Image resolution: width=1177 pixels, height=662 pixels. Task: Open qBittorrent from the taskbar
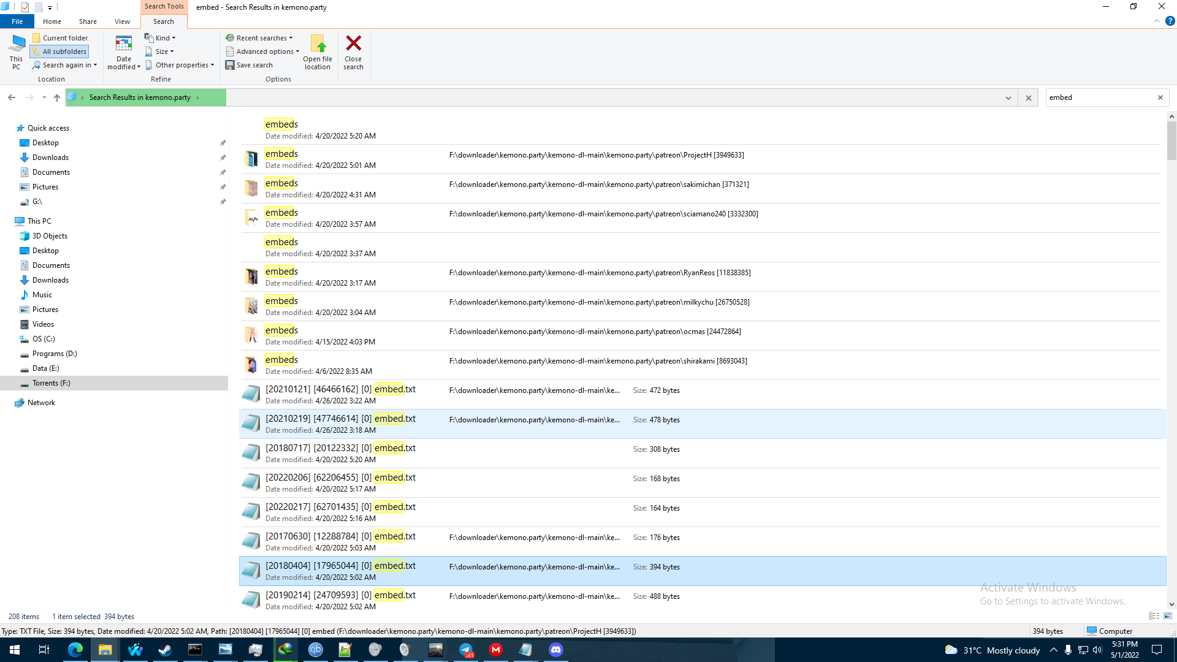[316, 650]
